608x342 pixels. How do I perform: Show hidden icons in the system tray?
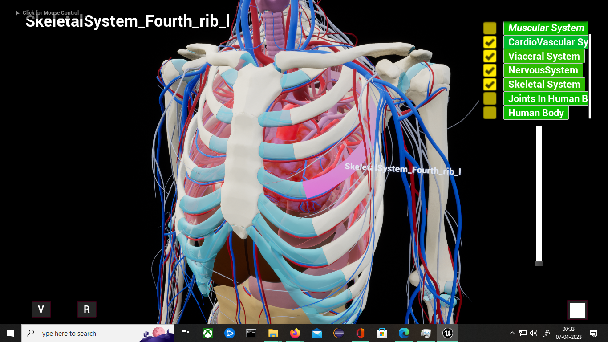point(512,333)
